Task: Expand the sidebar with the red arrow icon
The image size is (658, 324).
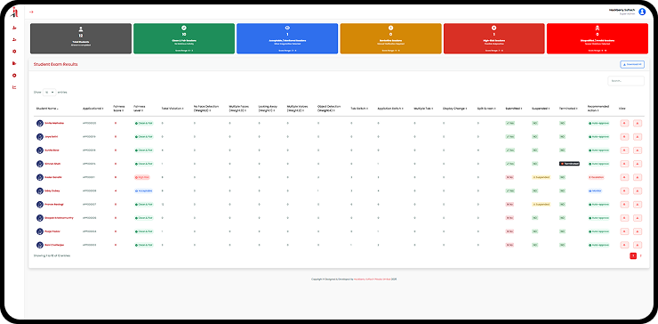Action: click(31, 12)
